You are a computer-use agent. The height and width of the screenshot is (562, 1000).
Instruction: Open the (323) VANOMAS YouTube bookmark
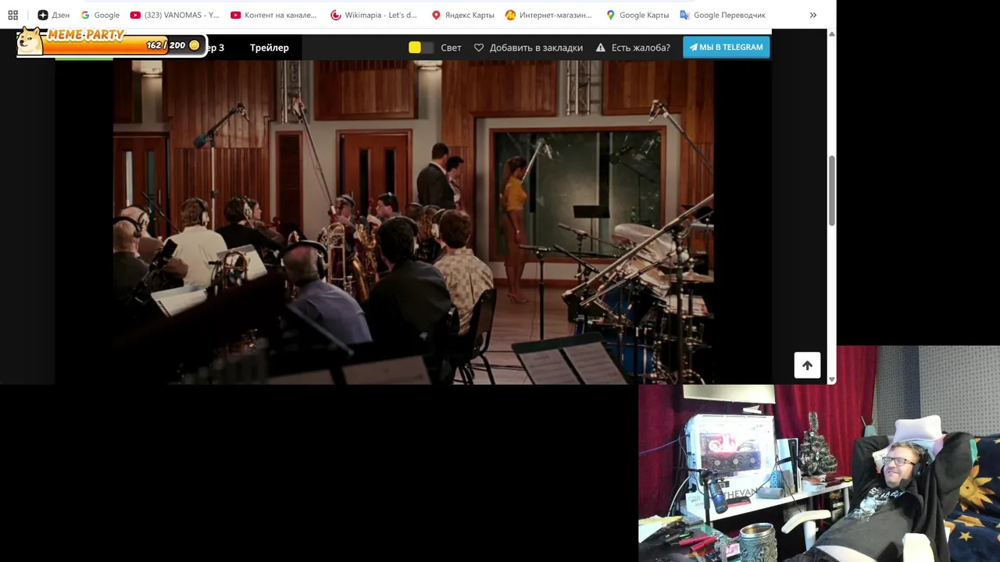point(175,15)
